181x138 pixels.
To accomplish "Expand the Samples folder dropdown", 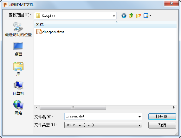I will 114,16.
